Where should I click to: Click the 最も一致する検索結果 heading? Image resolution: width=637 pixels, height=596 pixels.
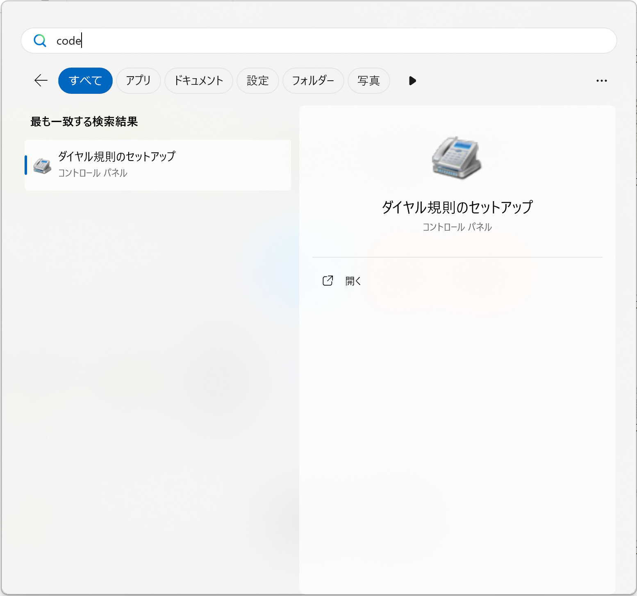tap(84, 122)
